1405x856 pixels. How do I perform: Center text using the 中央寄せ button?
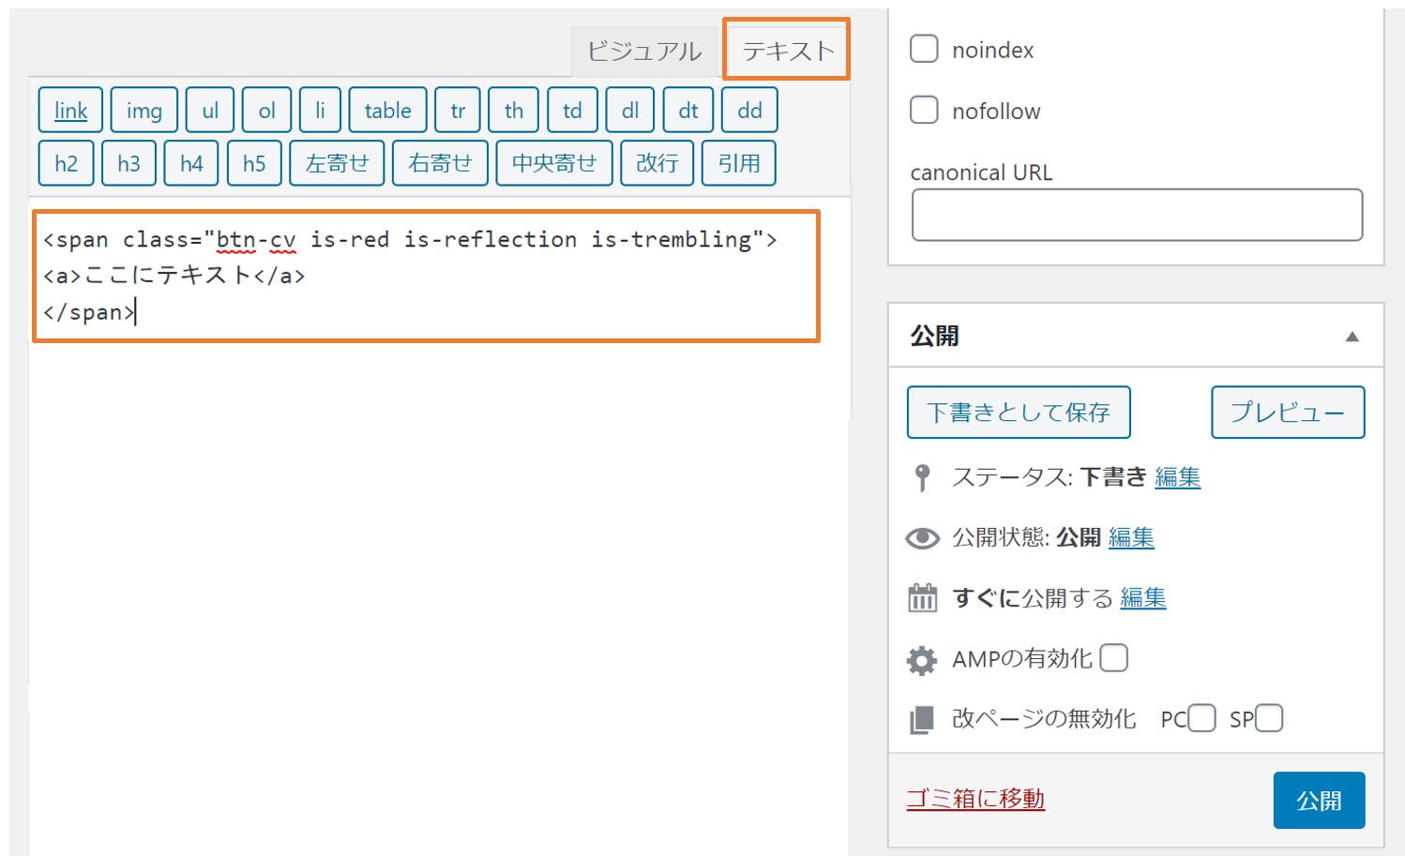click(x=553, y=162)
